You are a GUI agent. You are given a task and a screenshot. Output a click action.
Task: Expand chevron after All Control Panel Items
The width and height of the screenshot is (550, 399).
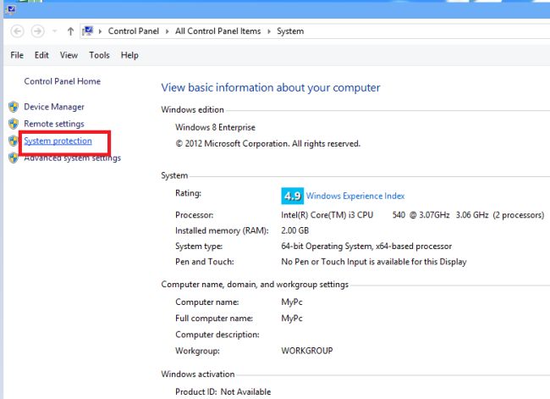(269, 31)
